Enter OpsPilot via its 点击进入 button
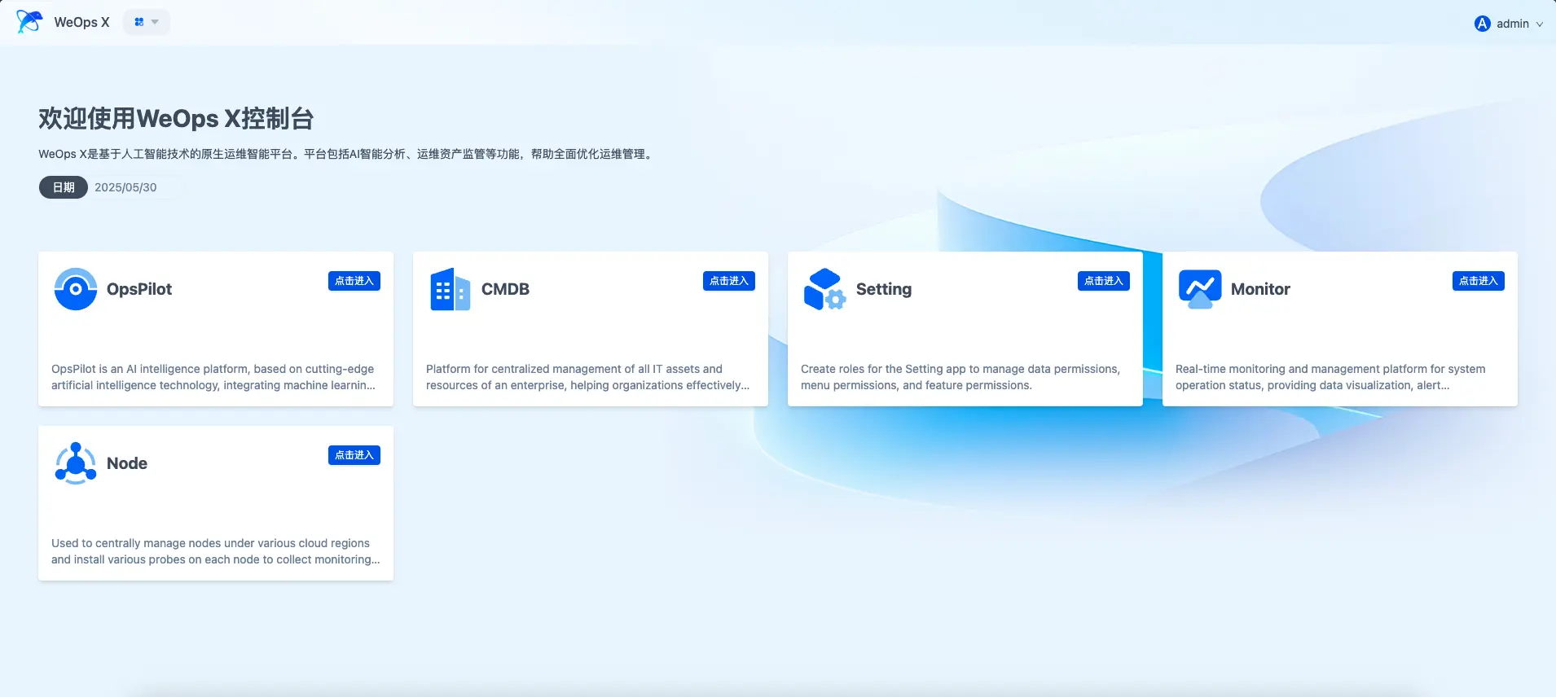The height and width of the screenshot is (697, 1556). click(354, 281)
